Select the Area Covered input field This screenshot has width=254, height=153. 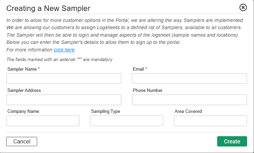click(x=210, y=121)
